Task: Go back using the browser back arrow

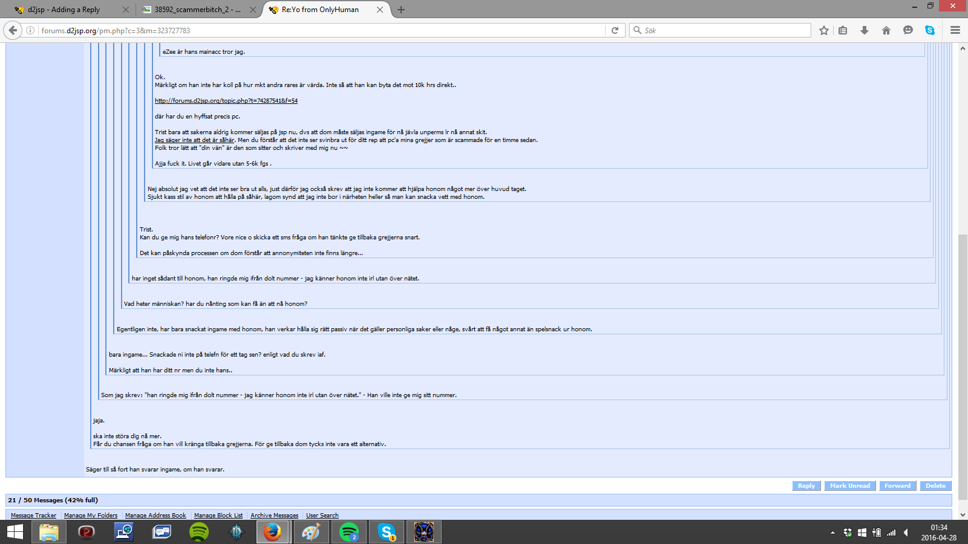Action: pyautogui.click(x=13, y=30)
